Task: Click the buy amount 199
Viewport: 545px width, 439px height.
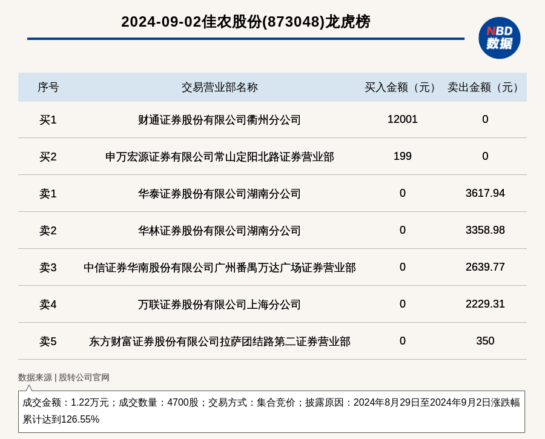Action: tap(403, 156)
